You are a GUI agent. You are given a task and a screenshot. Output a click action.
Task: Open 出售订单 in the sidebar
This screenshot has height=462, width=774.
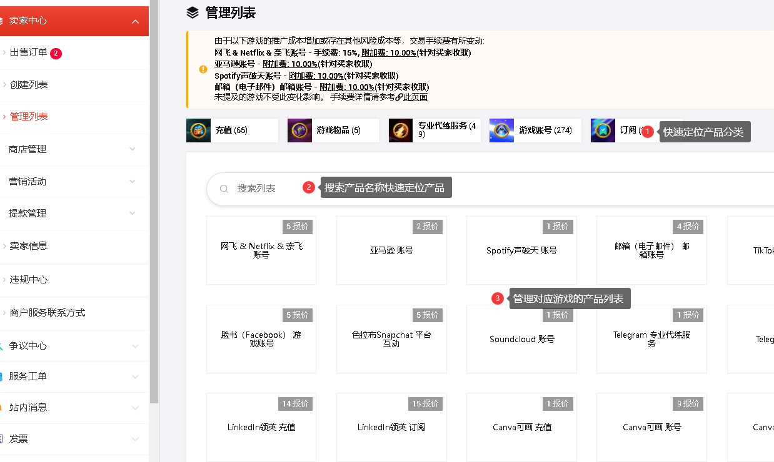point(29,53)
